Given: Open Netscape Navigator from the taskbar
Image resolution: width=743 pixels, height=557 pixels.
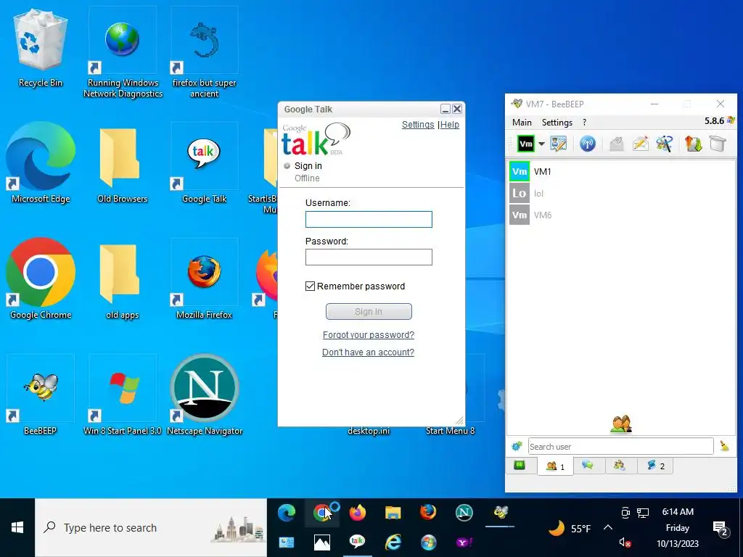Looking at the screenshot, I should pyautogui.click(x=464, y=513).
